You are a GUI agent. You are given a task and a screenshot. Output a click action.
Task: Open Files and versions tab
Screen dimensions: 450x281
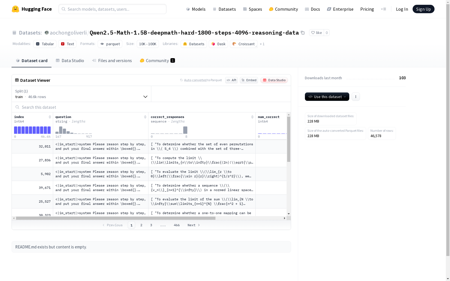click(112, 60)
